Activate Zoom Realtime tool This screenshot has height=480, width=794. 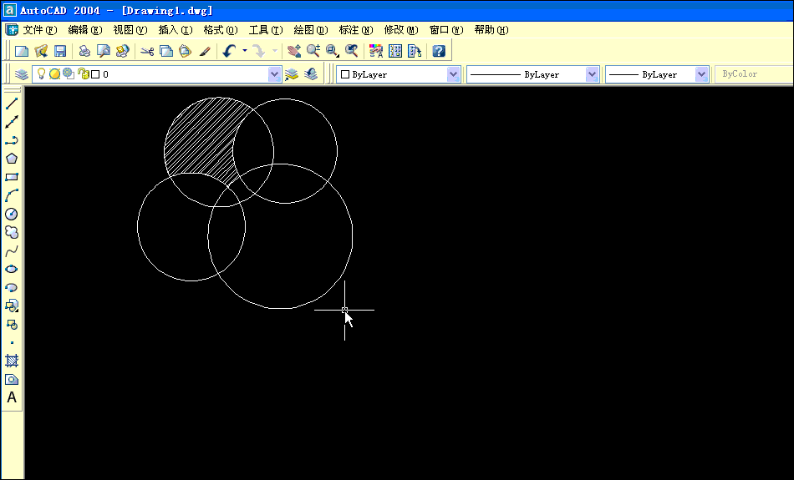coord(313,51)
